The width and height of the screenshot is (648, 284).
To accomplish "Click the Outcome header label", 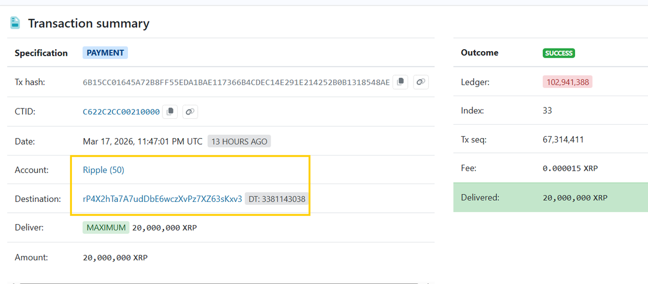I will 480,52.
